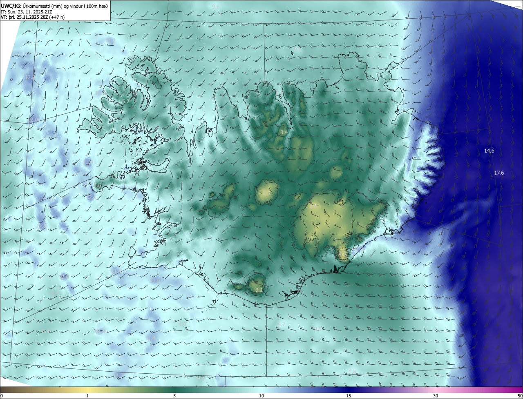Click the 30 tick on the color scale
523x399 pixels.
pyautogui.click(x=436, y=396)
